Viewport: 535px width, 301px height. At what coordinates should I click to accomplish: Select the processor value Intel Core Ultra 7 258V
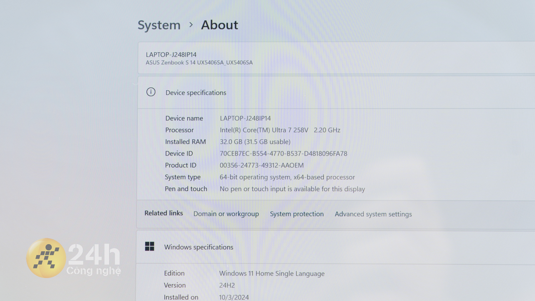pyautogui.click(x=280, y=130)
